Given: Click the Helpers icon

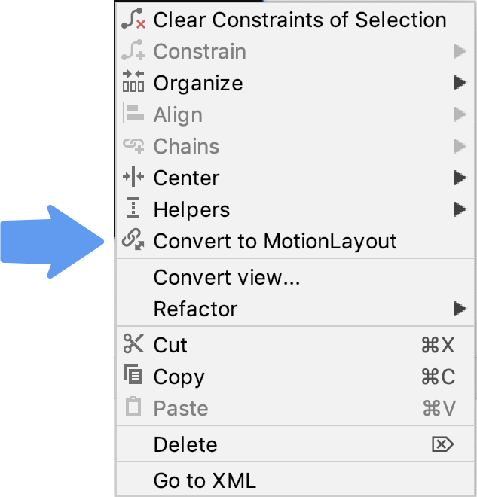Looking at the screenshot, I should [133, 209].
